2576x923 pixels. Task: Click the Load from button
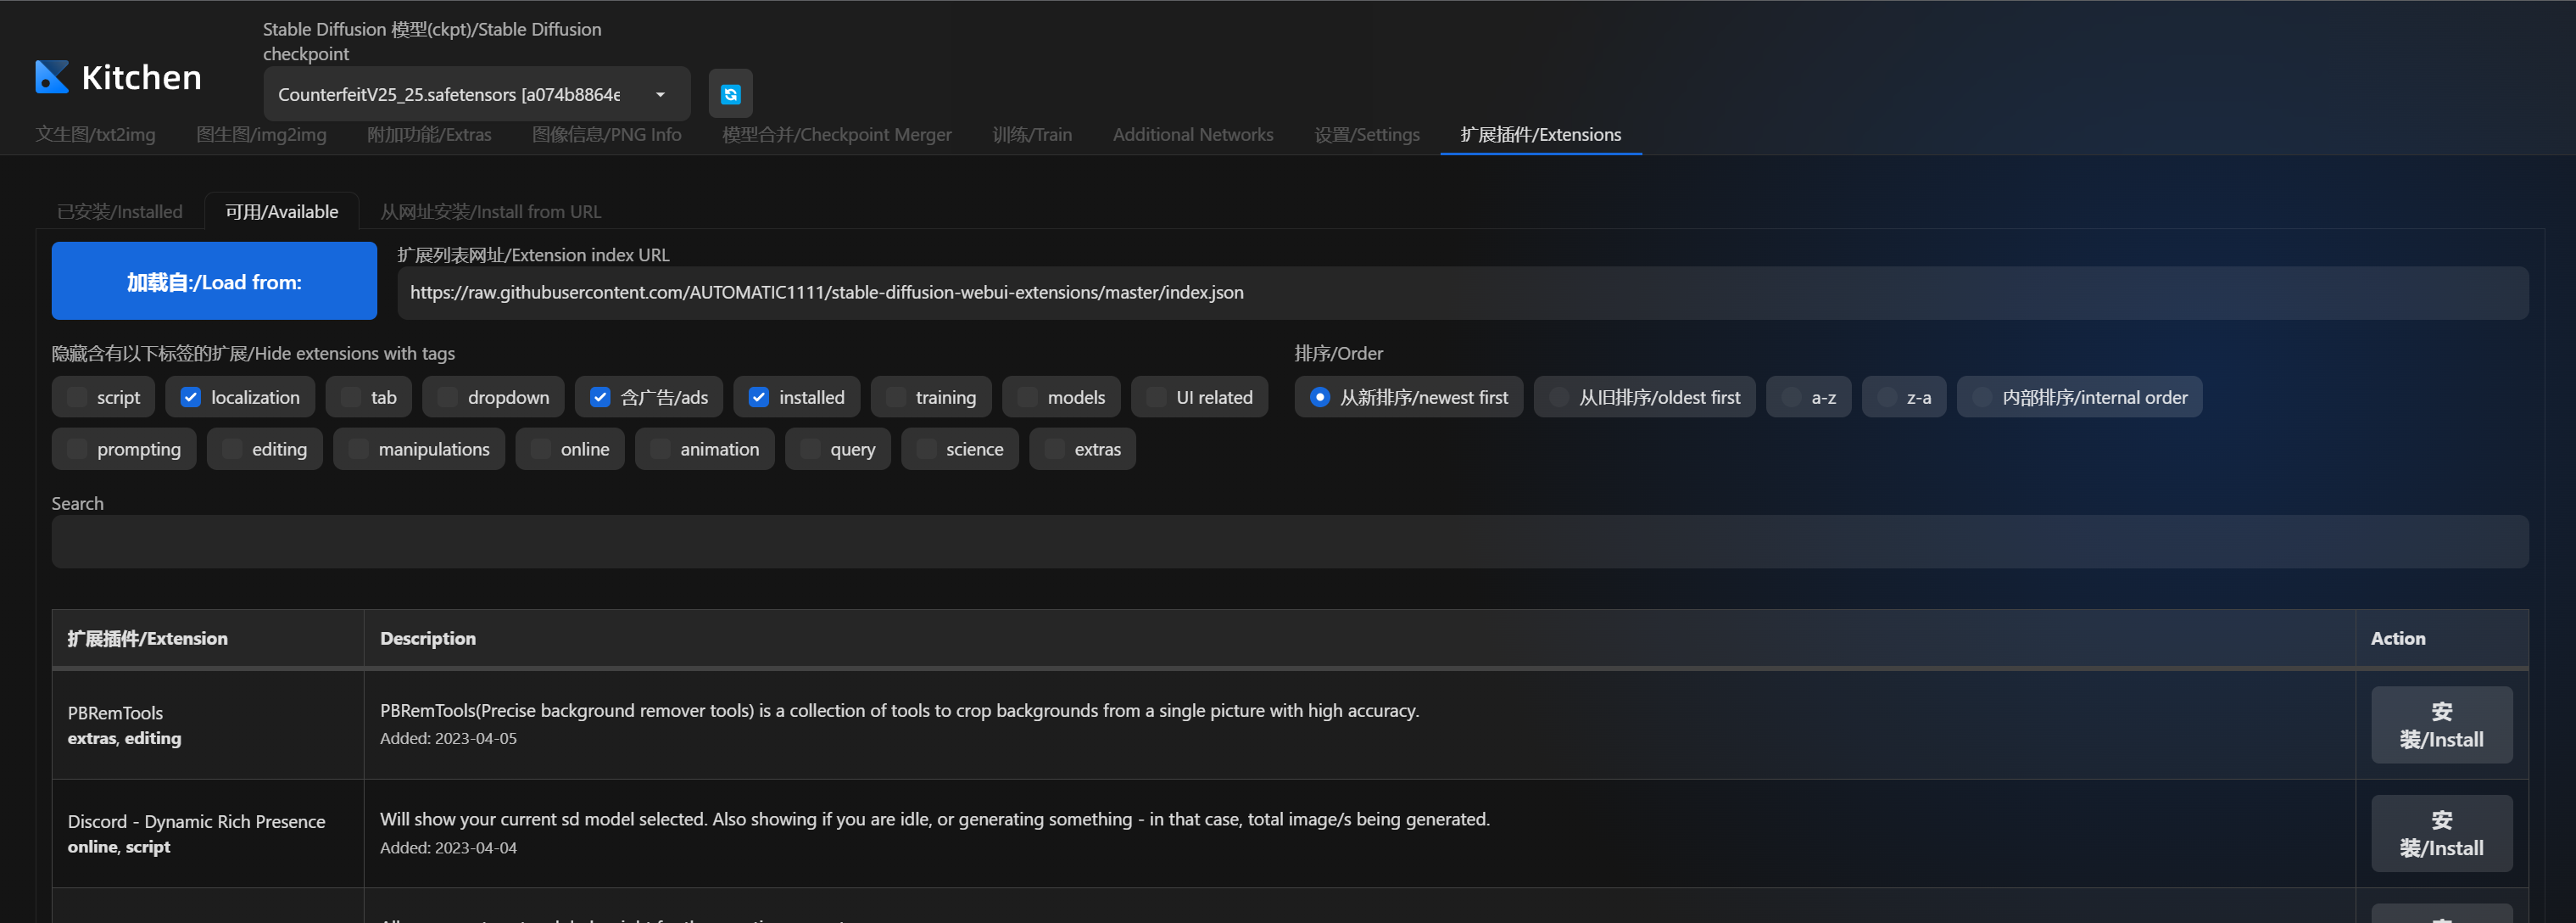(x=214, y=282)
